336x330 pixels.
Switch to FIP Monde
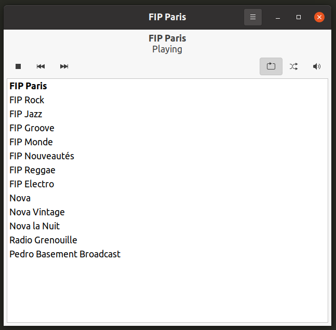coord(31,142)
